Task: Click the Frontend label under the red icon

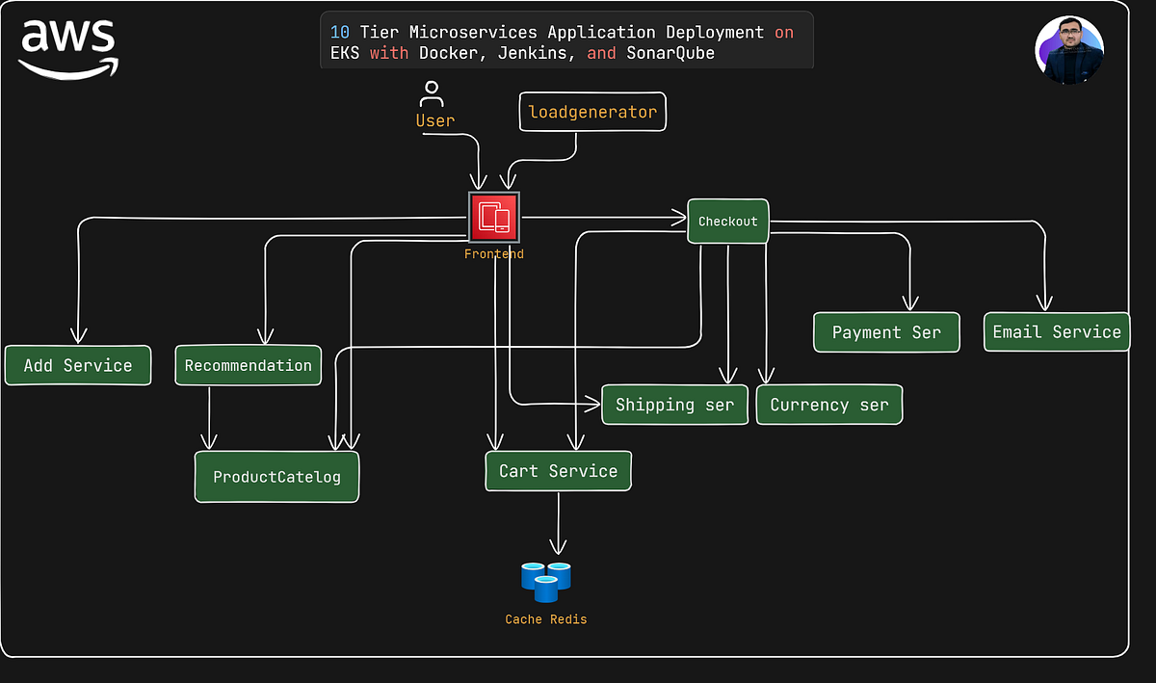Action: [x=494, y=253]
